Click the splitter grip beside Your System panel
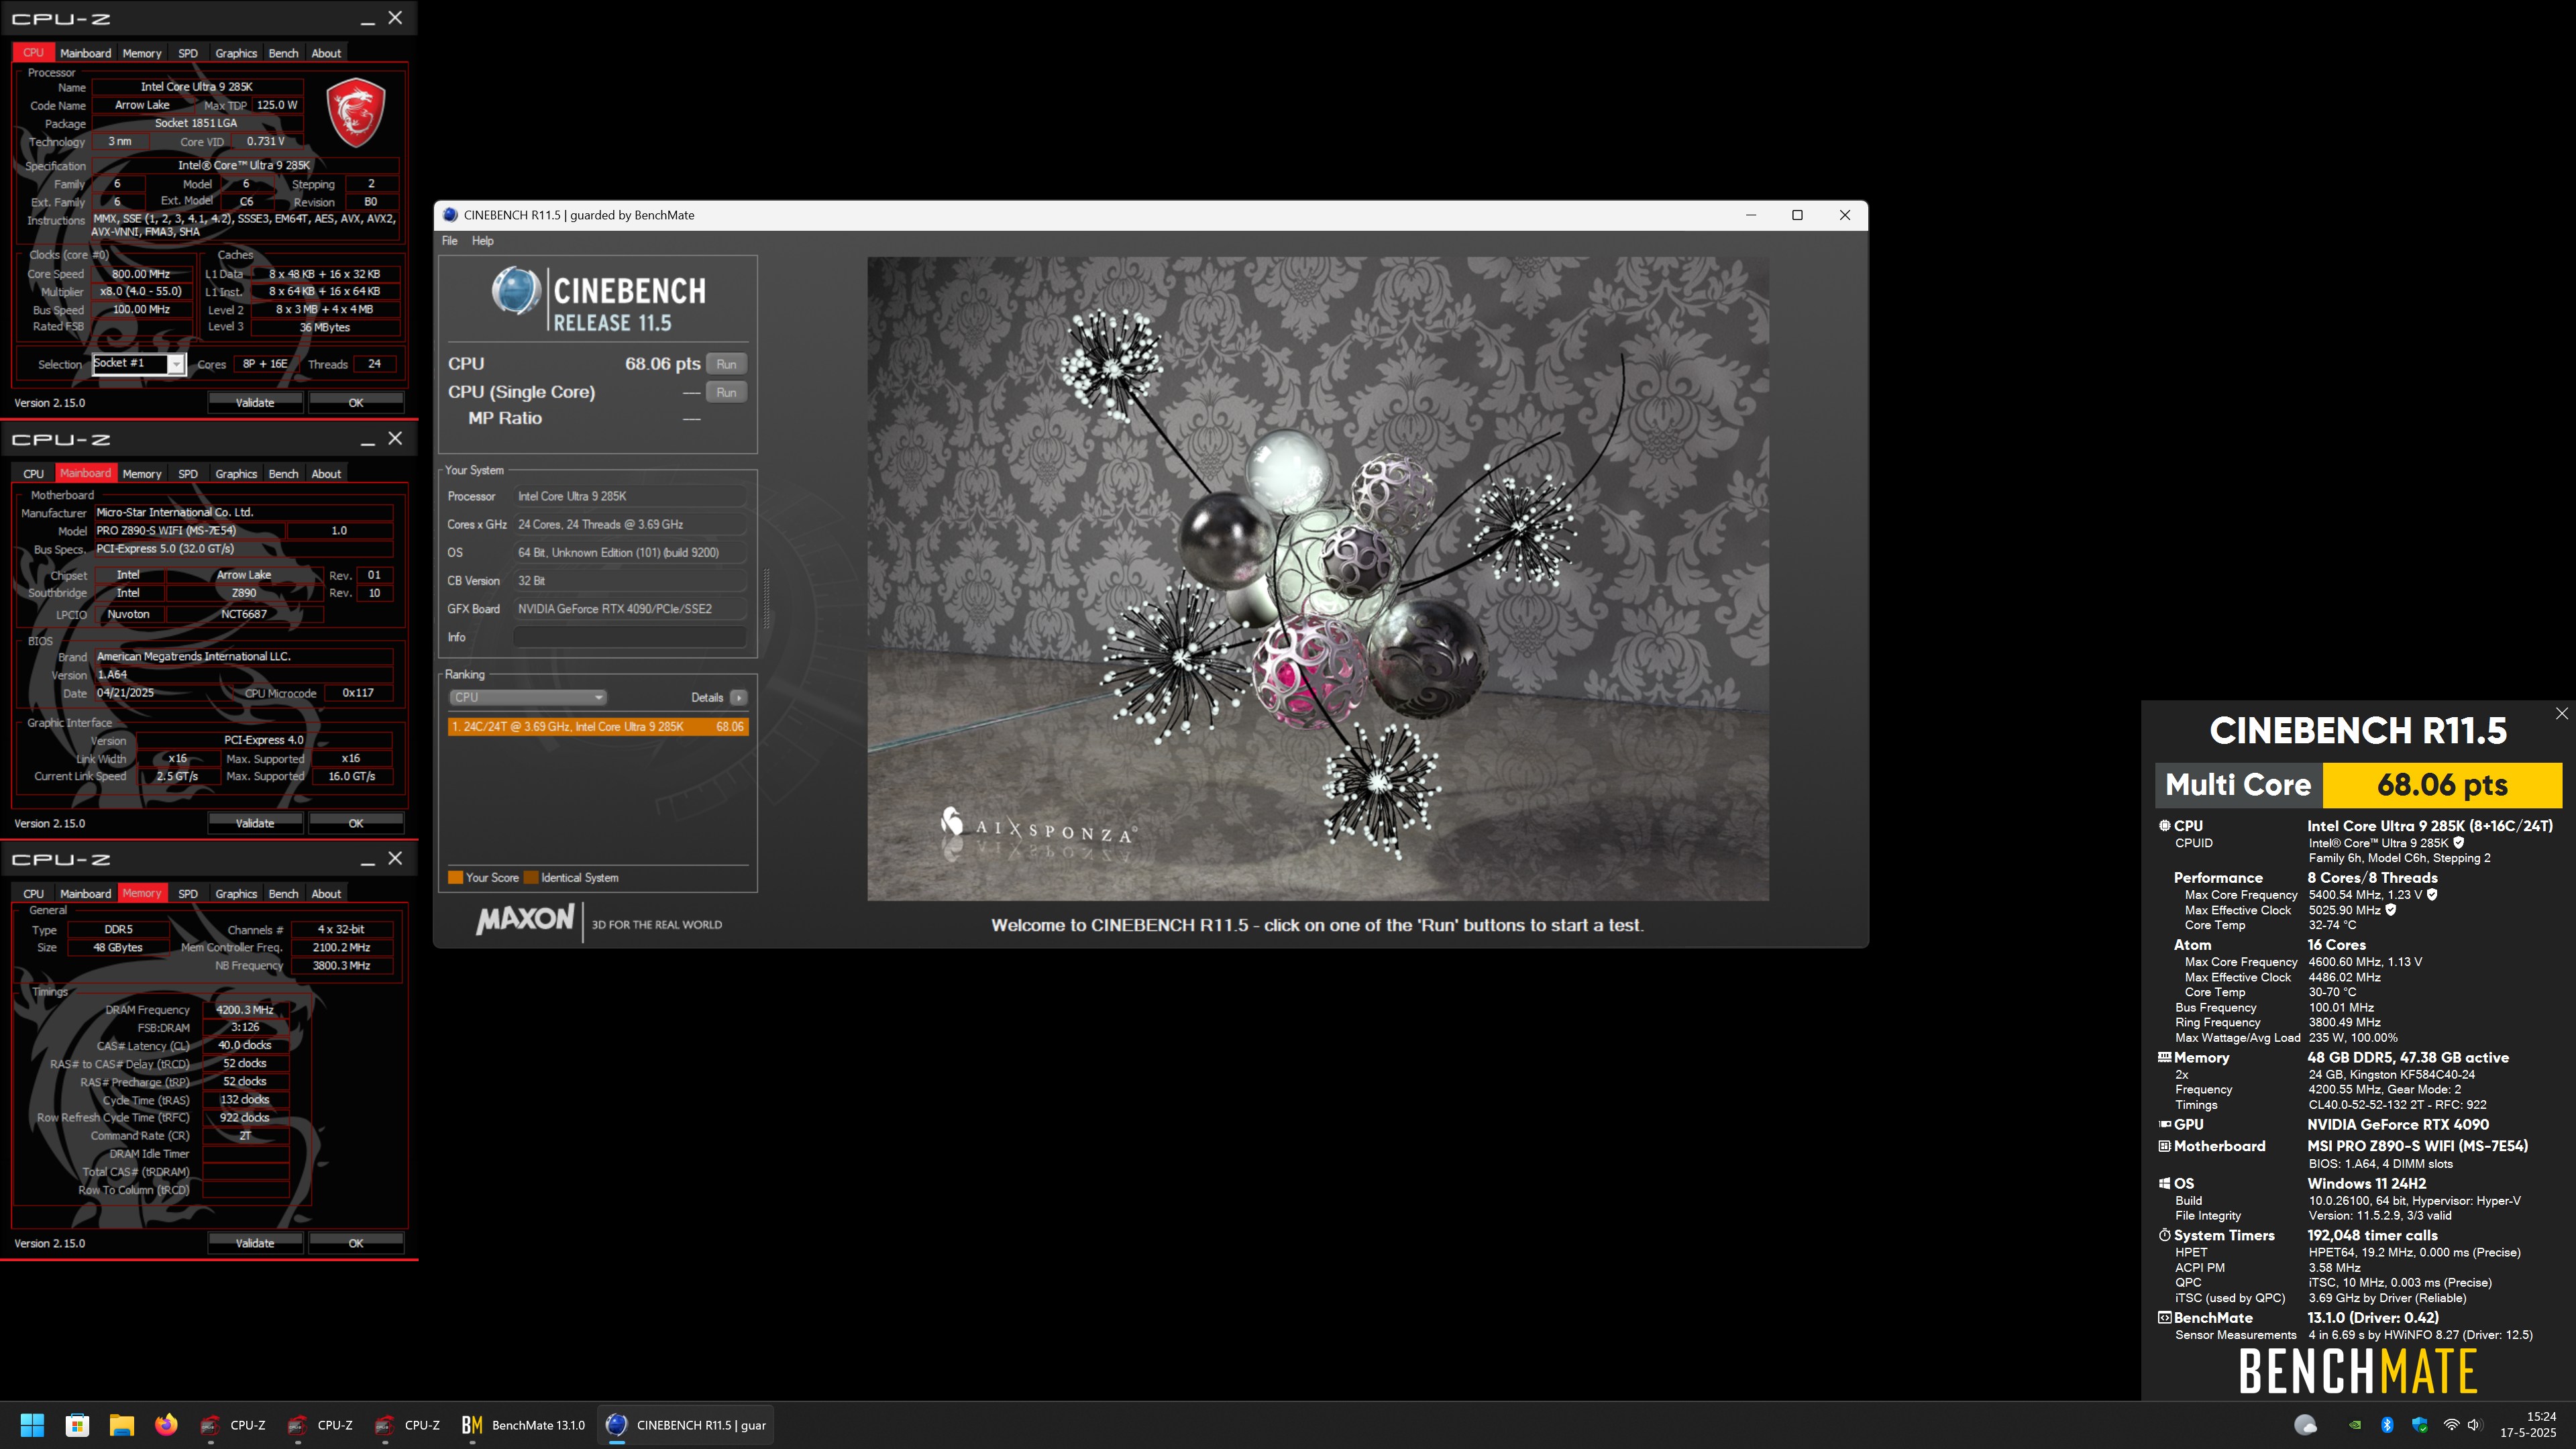This screenshot has height=1449, width=2576. pyautogui.click(x=766, y=598)
